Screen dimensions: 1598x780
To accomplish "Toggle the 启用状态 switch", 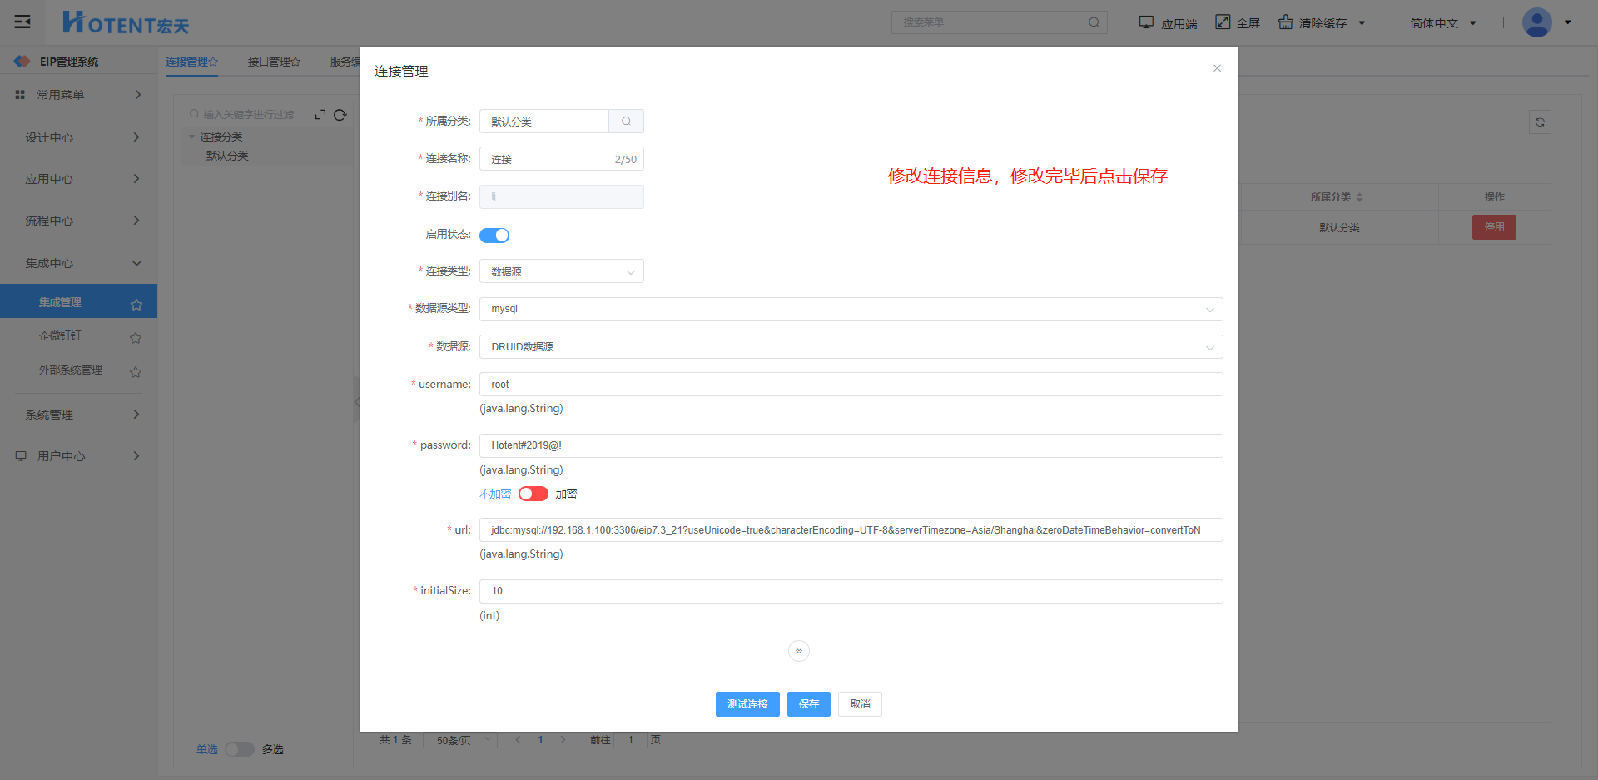I will coord(494,236).
